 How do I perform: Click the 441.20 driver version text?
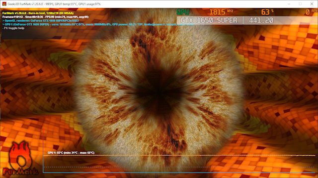point(261,20)
